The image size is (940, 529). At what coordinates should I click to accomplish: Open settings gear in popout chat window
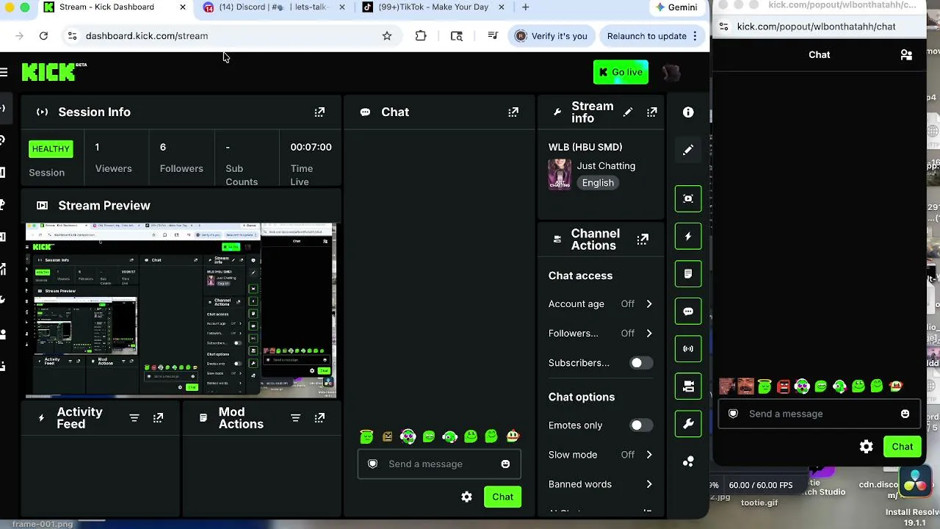pyautogui.click(x=867, y=447)
